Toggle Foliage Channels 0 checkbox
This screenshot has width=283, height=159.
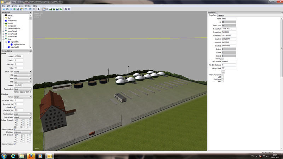coord(17,120)
